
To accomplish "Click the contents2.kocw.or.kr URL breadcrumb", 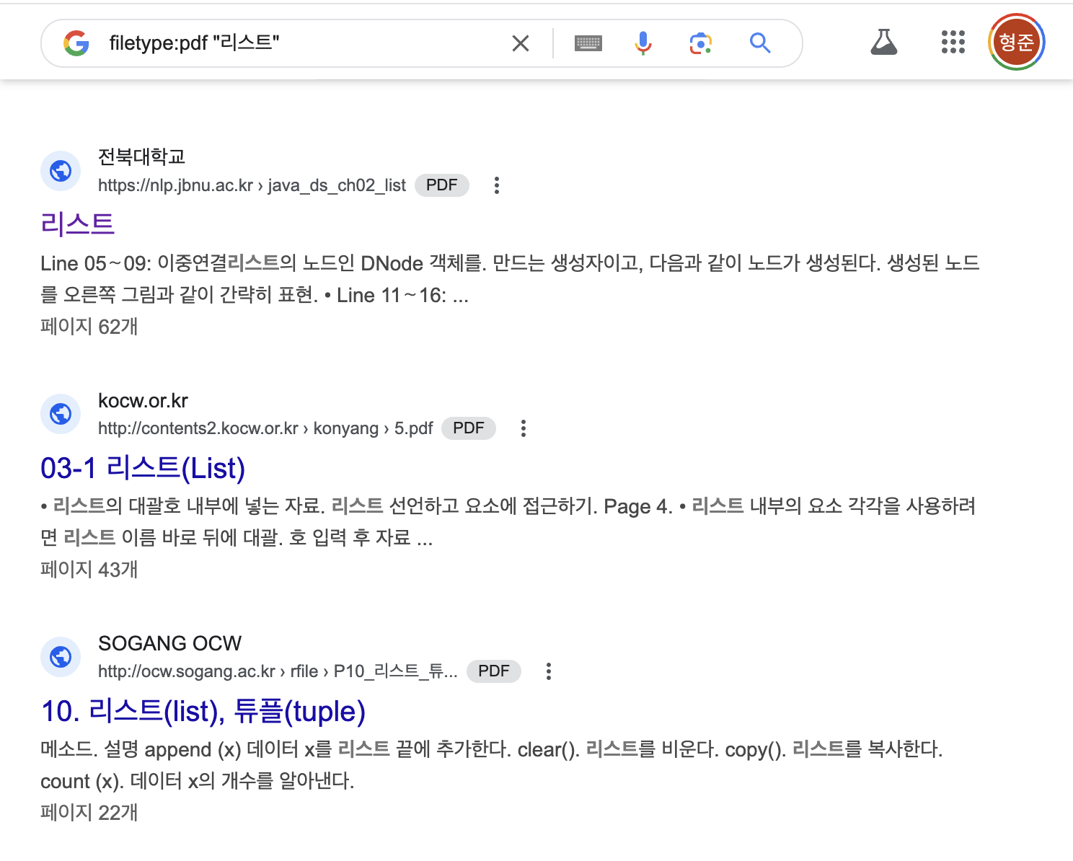I will point(265,428).
